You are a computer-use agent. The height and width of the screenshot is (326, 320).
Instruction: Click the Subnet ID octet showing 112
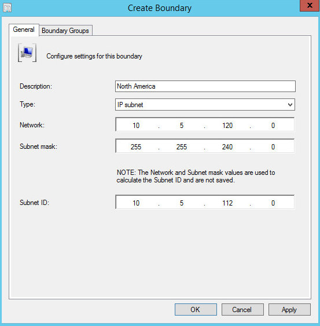click(227, 203)
